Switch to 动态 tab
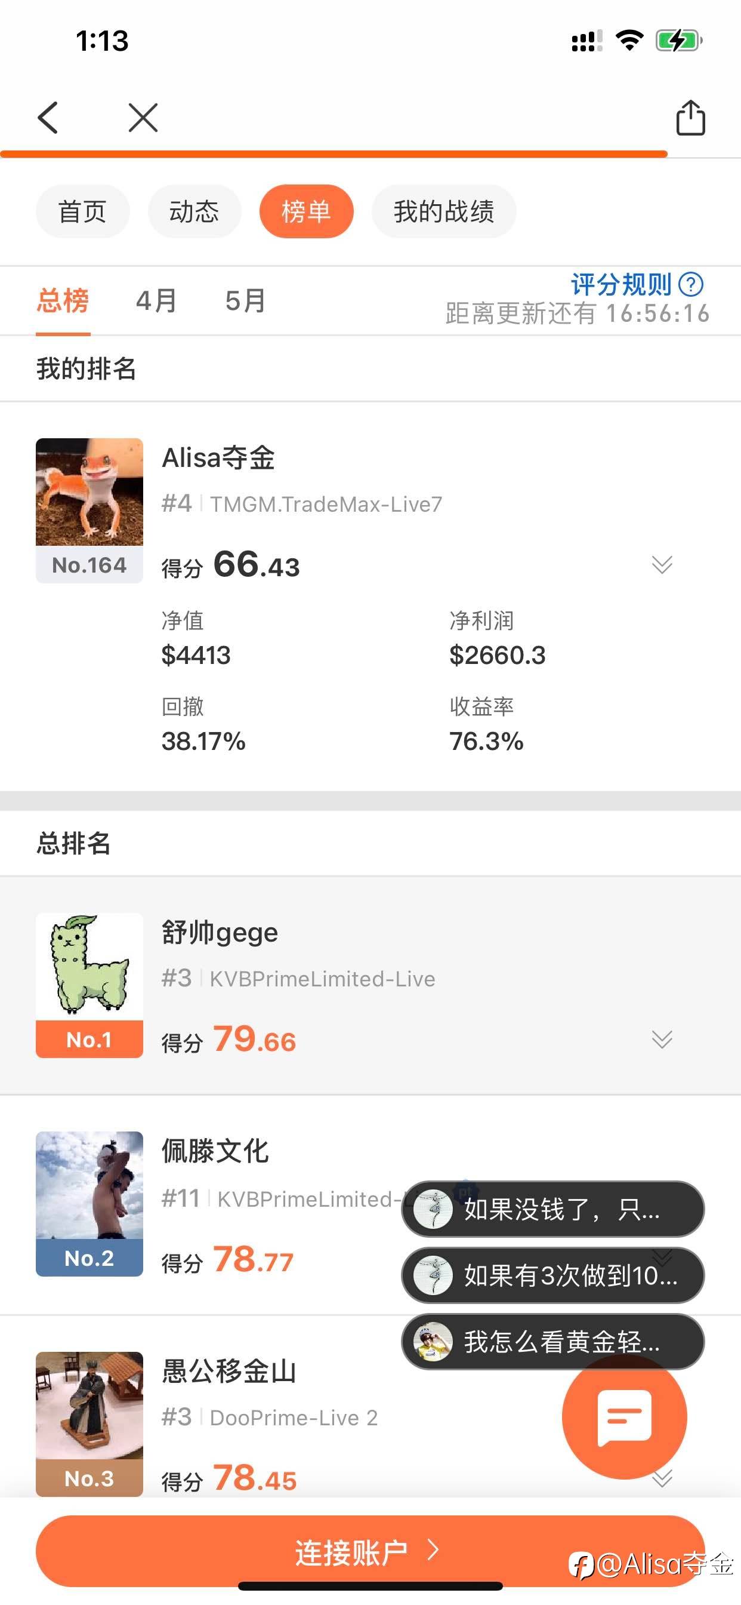The image size is (741, 1605). pyautogui.click(x=194, y=211)
